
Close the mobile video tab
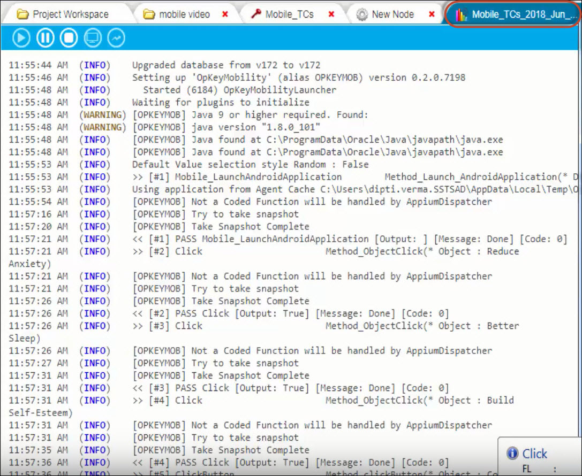(225, 14)
